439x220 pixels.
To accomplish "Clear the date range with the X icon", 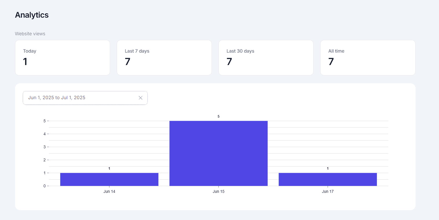I will pyautogui.click(x=140, y=98).
